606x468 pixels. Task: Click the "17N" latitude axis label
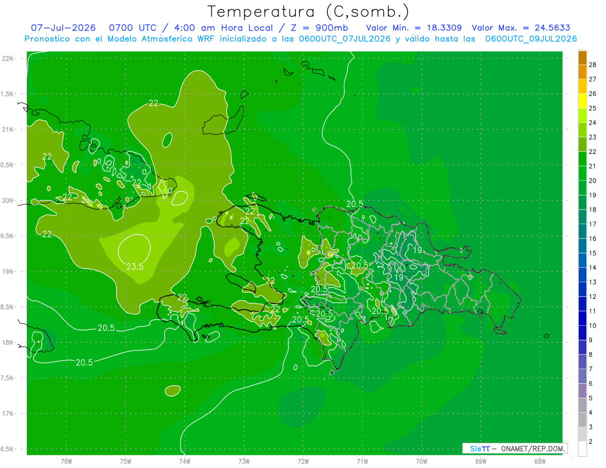click(8, 413)
